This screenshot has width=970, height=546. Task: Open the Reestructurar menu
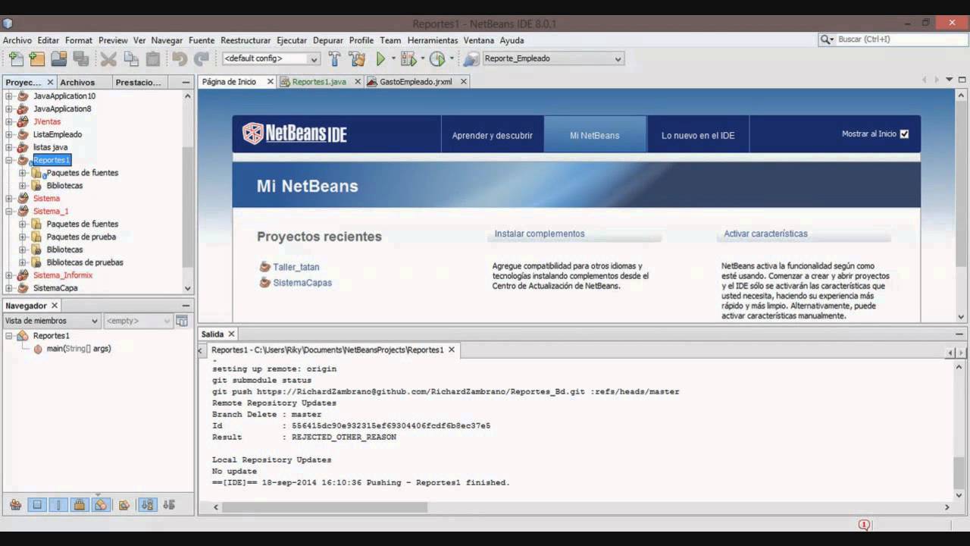click(x=246, y=40)
